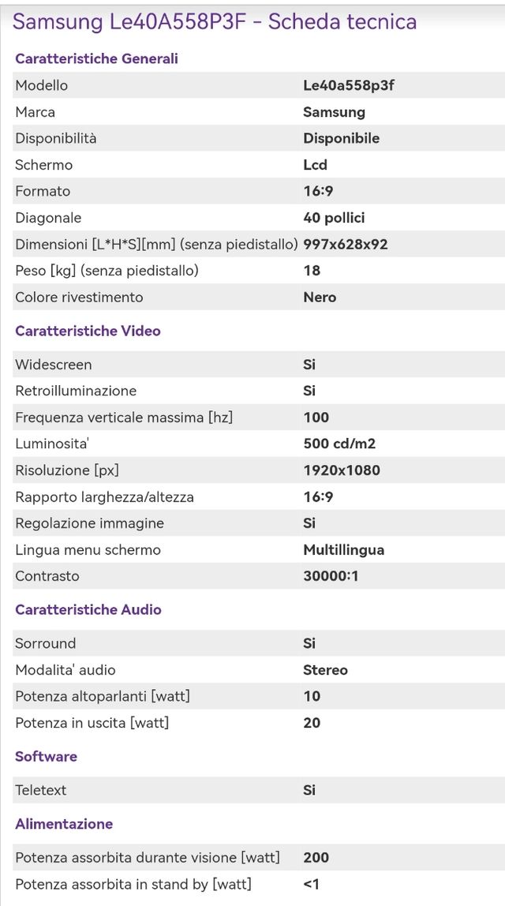Click the Colore rivestimento label
The height and width of the screenshot is (906, 505).
[x=79, y=298]
